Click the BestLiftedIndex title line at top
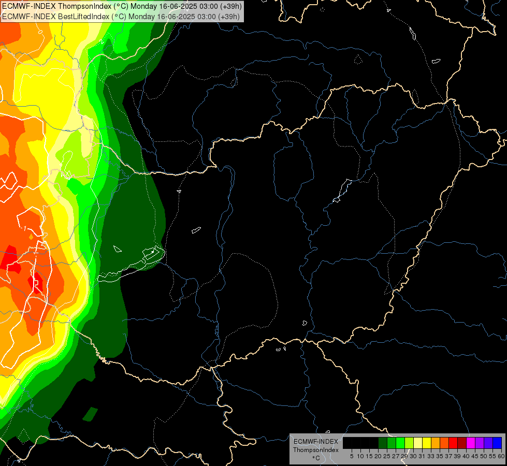 pos(121,17)
